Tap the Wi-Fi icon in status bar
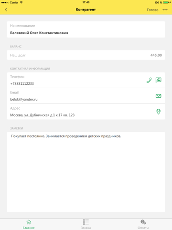This screenshot has height=230, width=172. click(x=21, y=2)
